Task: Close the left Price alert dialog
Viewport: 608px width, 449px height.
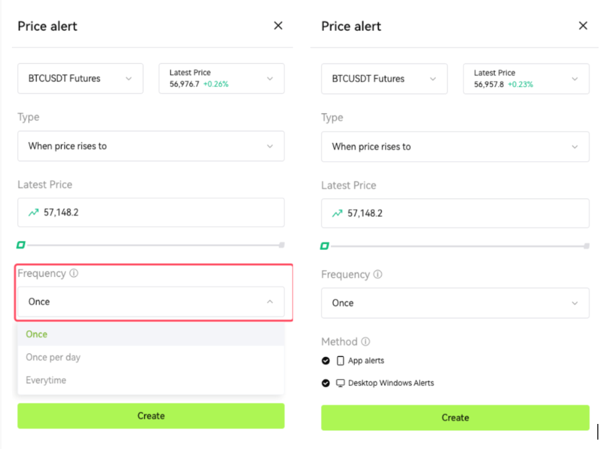Action: 278,26
